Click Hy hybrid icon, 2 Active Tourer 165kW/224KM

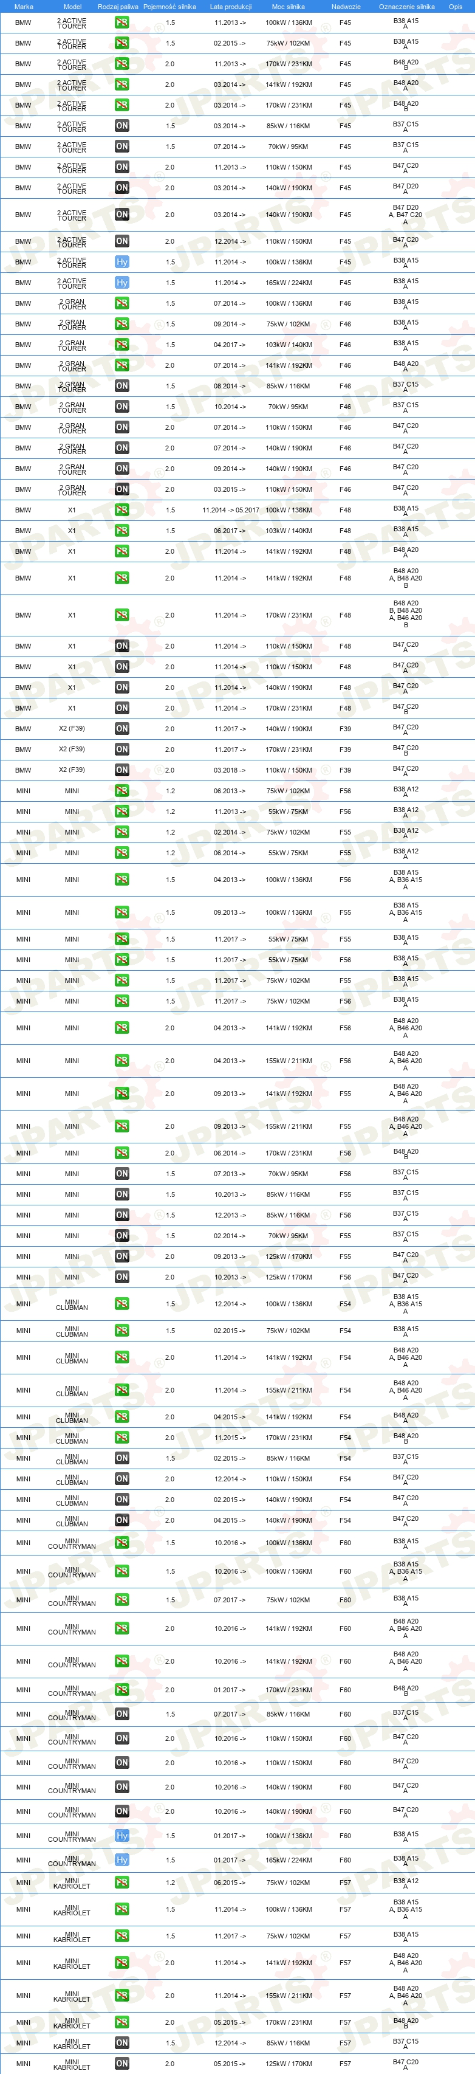coord(121,283)
